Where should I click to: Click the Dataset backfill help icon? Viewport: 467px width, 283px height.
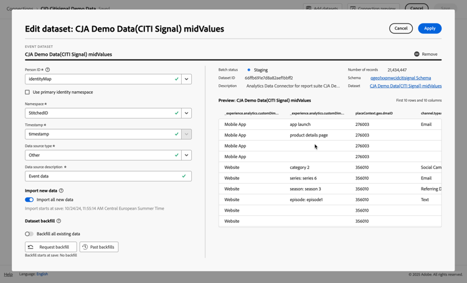point(59,221)
